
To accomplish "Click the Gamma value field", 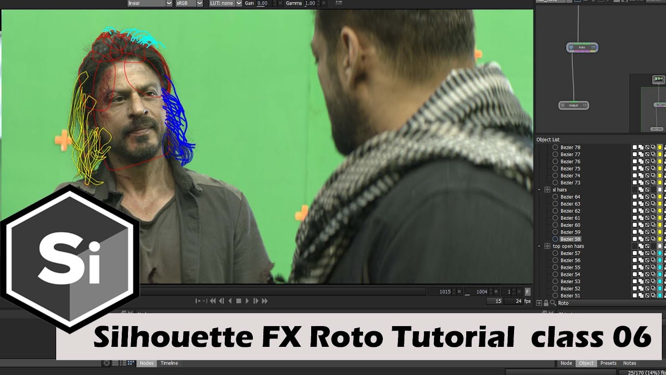I will click(x=312, y=3).
